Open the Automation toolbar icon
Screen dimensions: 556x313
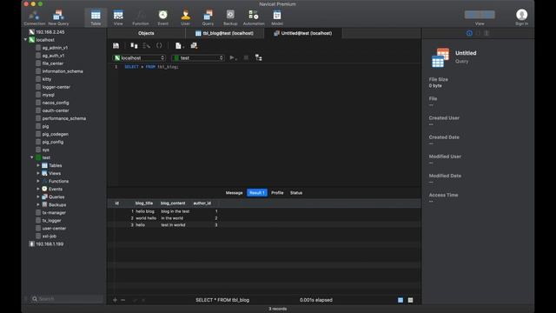[x=254, y=17]
